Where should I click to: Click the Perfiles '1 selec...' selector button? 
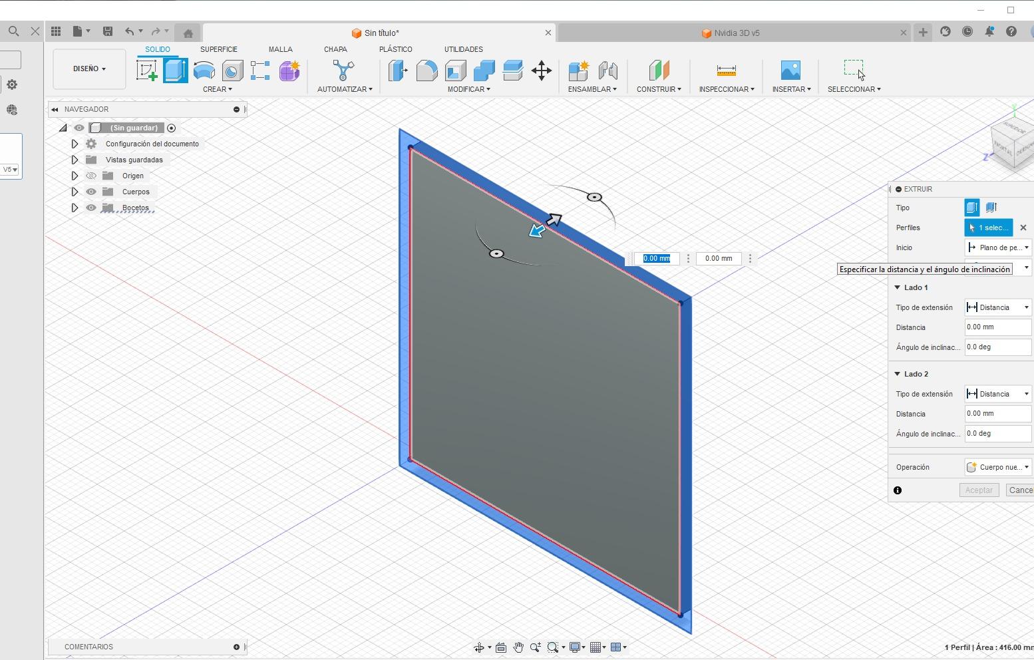click(x=989, y=228)
